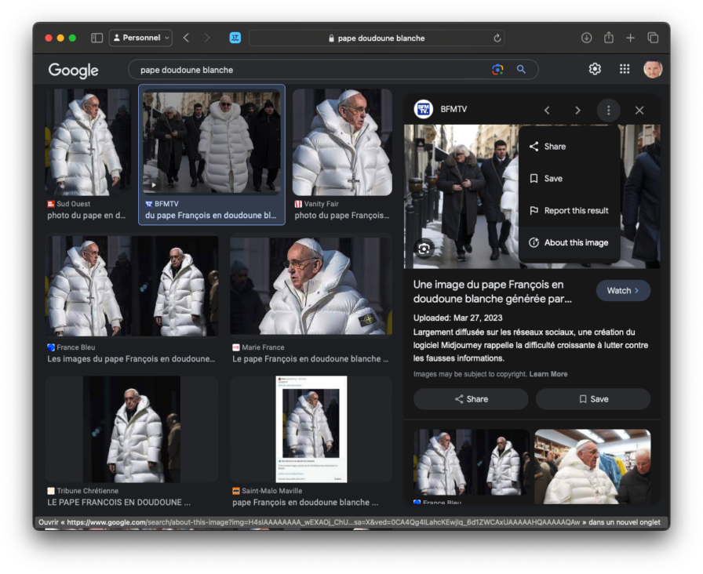Click the Lens icon on preview image
Screen dimensions: 703x574
[x=424, y=249]
